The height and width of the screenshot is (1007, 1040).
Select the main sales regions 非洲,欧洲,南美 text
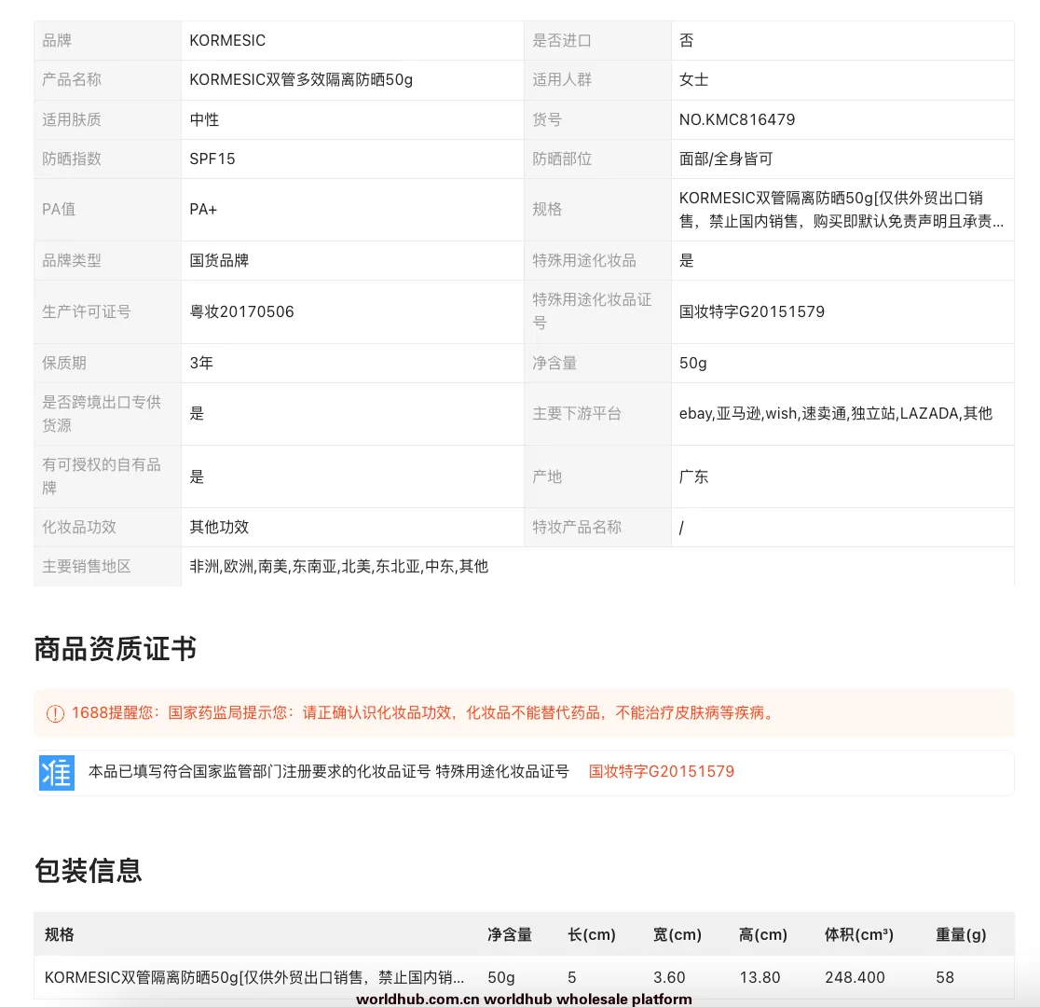(x=339, y=566)
